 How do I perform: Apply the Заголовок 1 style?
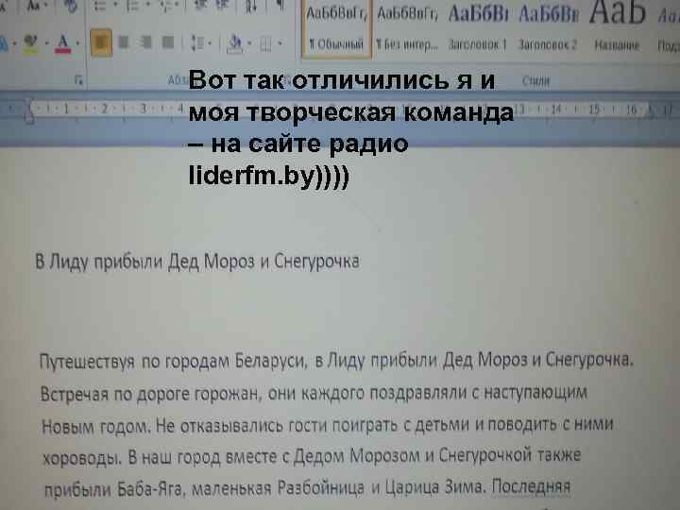(x=478, y=28)
